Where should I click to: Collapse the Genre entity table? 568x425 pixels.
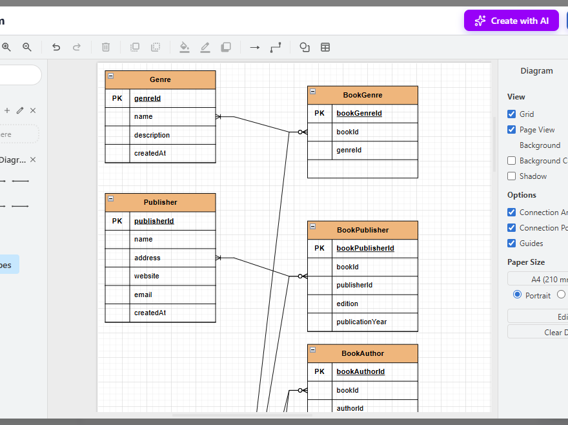click(111, 75)
